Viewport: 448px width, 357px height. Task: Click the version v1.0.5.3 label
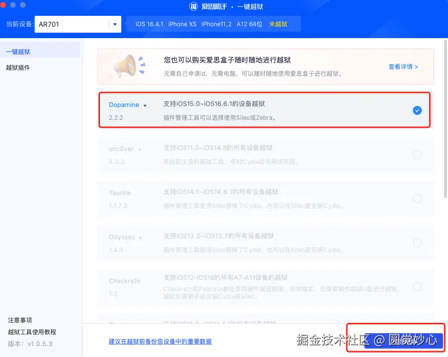[30, 344]
